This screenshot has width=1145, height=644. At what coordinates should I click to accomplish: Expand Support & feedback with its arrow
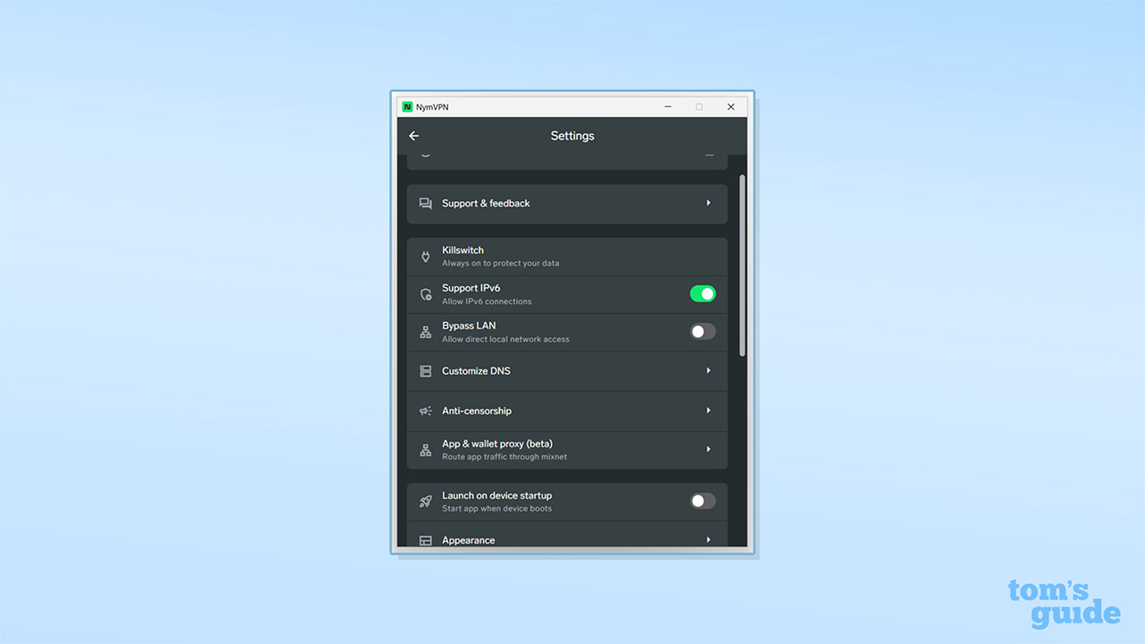pos(708,203)
